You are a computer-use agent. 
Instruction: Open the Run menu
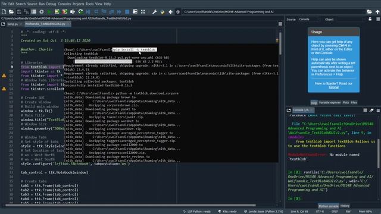tap(42, 4)
